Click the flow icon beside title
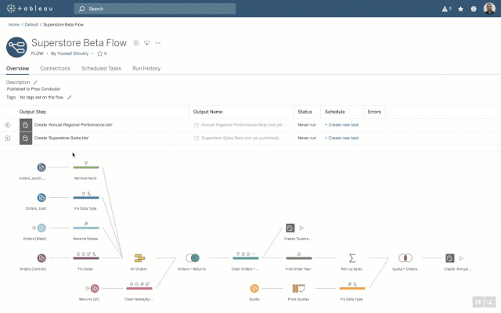Screen dimensions: 501x313 point(16,47)
